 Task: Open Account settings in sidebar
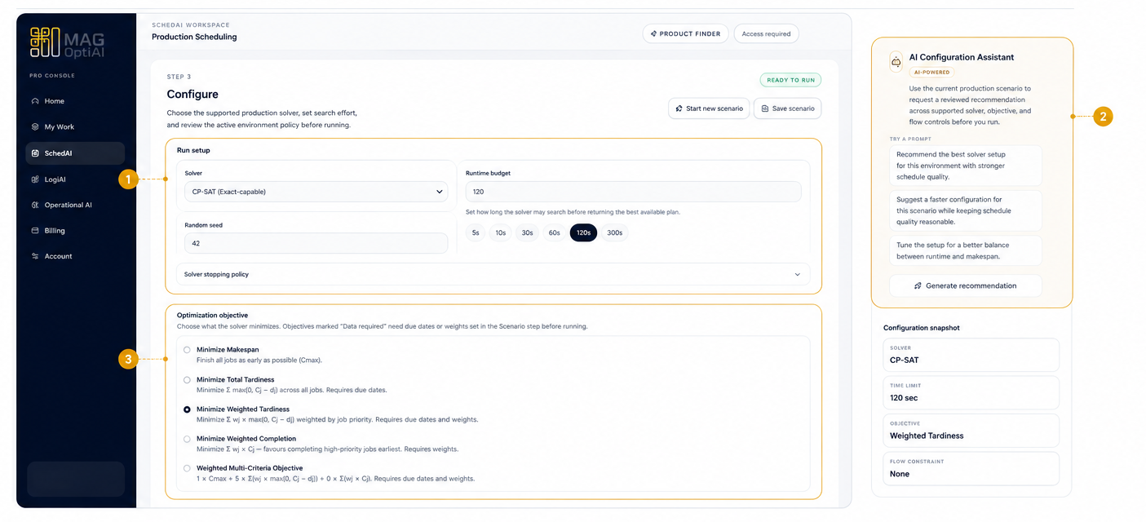[x=75, y=256]
